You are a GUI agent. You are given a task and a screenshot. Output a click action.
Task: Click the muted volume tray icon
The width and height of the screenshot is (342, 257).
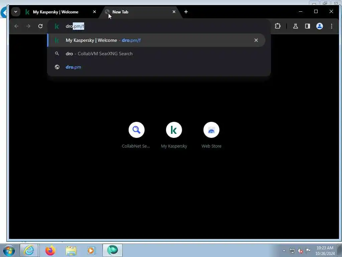tap(300, 251)
